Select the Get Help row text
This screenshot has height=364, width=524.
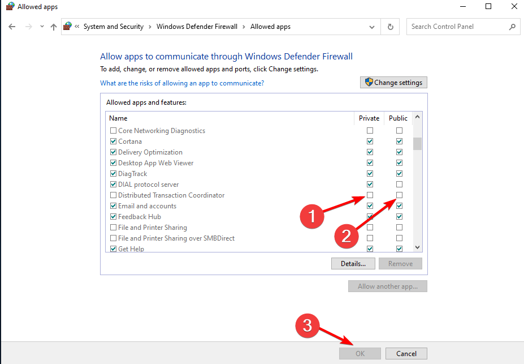(131, 249)
